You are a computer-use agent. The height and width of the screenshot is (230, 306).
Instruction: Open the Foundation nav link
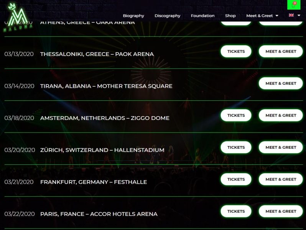[x=202, y=16]
